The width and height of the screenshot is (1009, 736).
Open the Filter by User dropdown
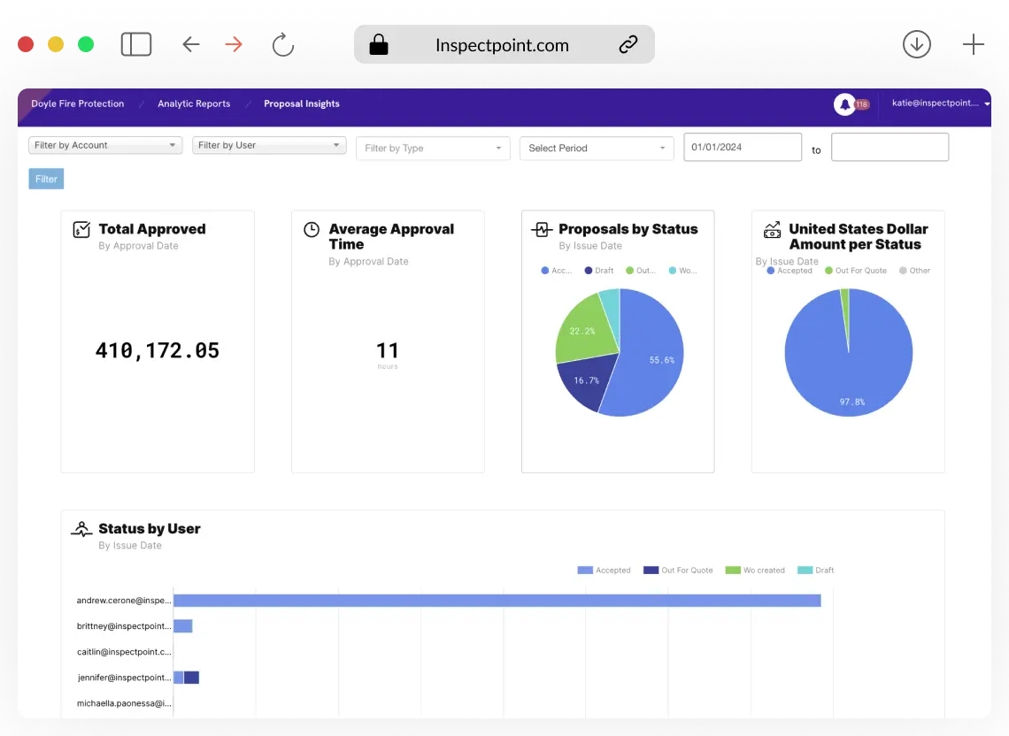(x=269, y=145)
